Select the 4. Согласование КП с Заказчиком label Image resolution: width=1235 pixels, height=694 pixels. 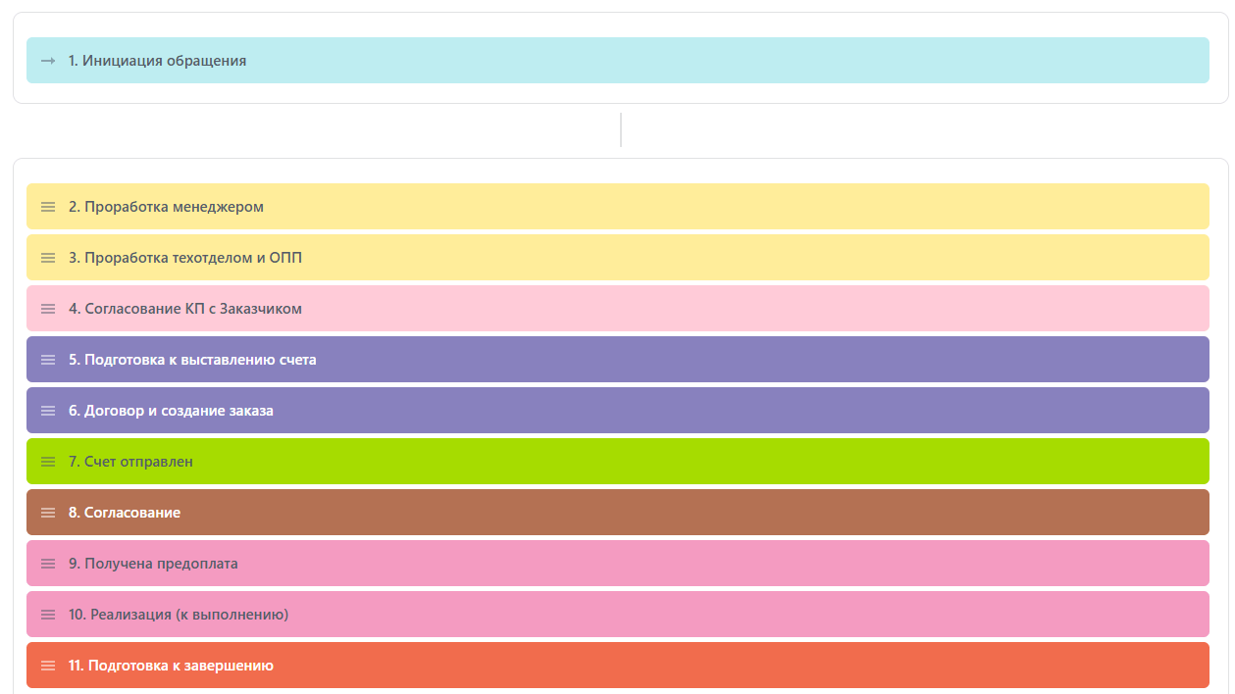pyautogui.click(x=185, y=309)
